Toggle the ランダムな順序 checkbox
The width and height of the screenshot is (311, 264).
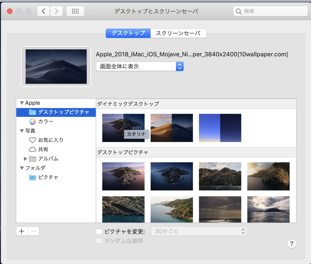pos(99,241)
